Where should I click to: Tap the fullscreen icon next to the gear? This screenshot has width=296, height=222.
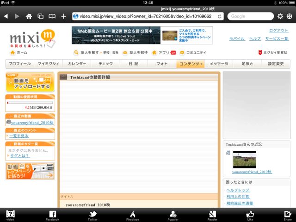[x=290, y=17]
